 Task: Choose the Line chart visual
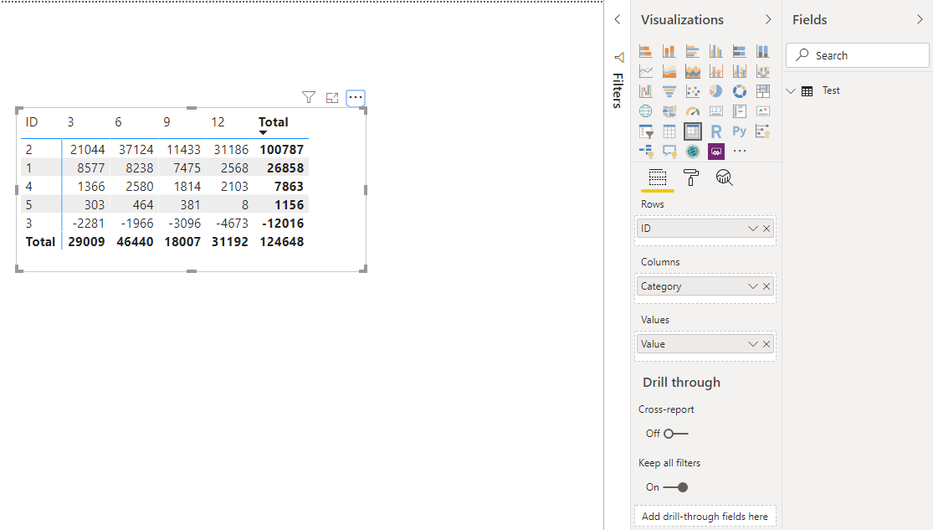pyautogui.click(x=646, y=71)
